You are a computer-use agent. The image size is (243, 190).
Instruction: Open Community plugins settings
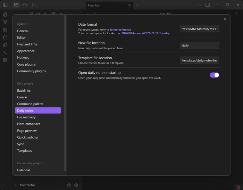pos(38,71)
